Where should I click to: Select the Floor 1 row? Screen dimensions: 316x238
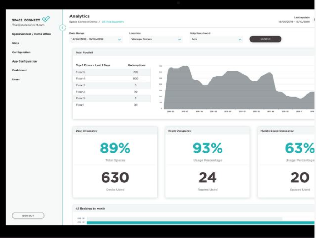coord(112,105)
